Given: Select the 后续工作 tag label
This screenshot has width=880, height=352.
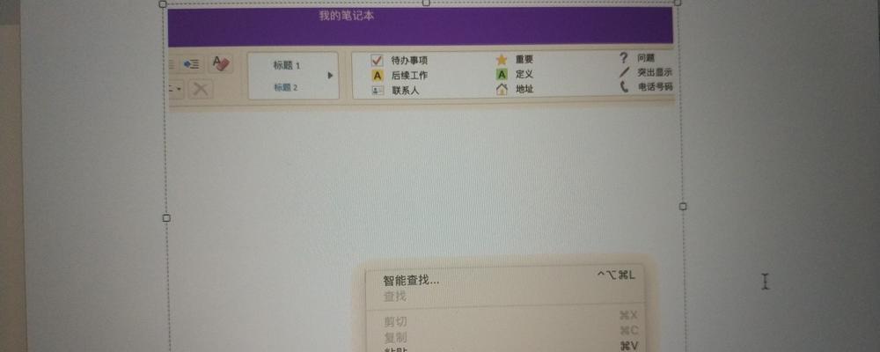Looking at the screenshot, I should click(x=409, y=75).
